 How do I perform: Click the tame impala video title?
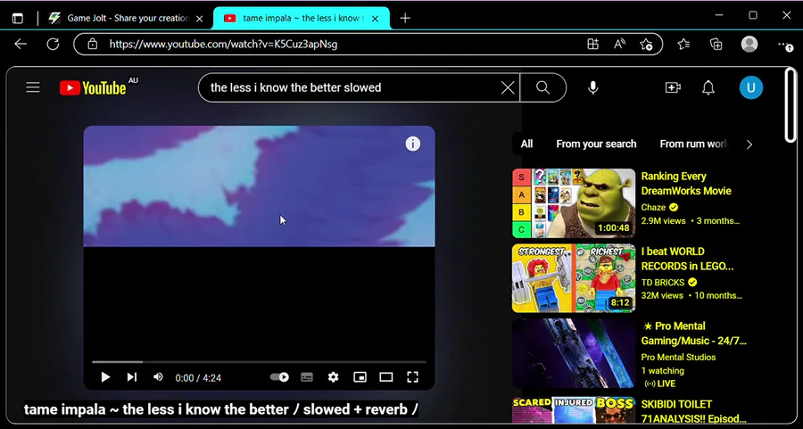220,409
